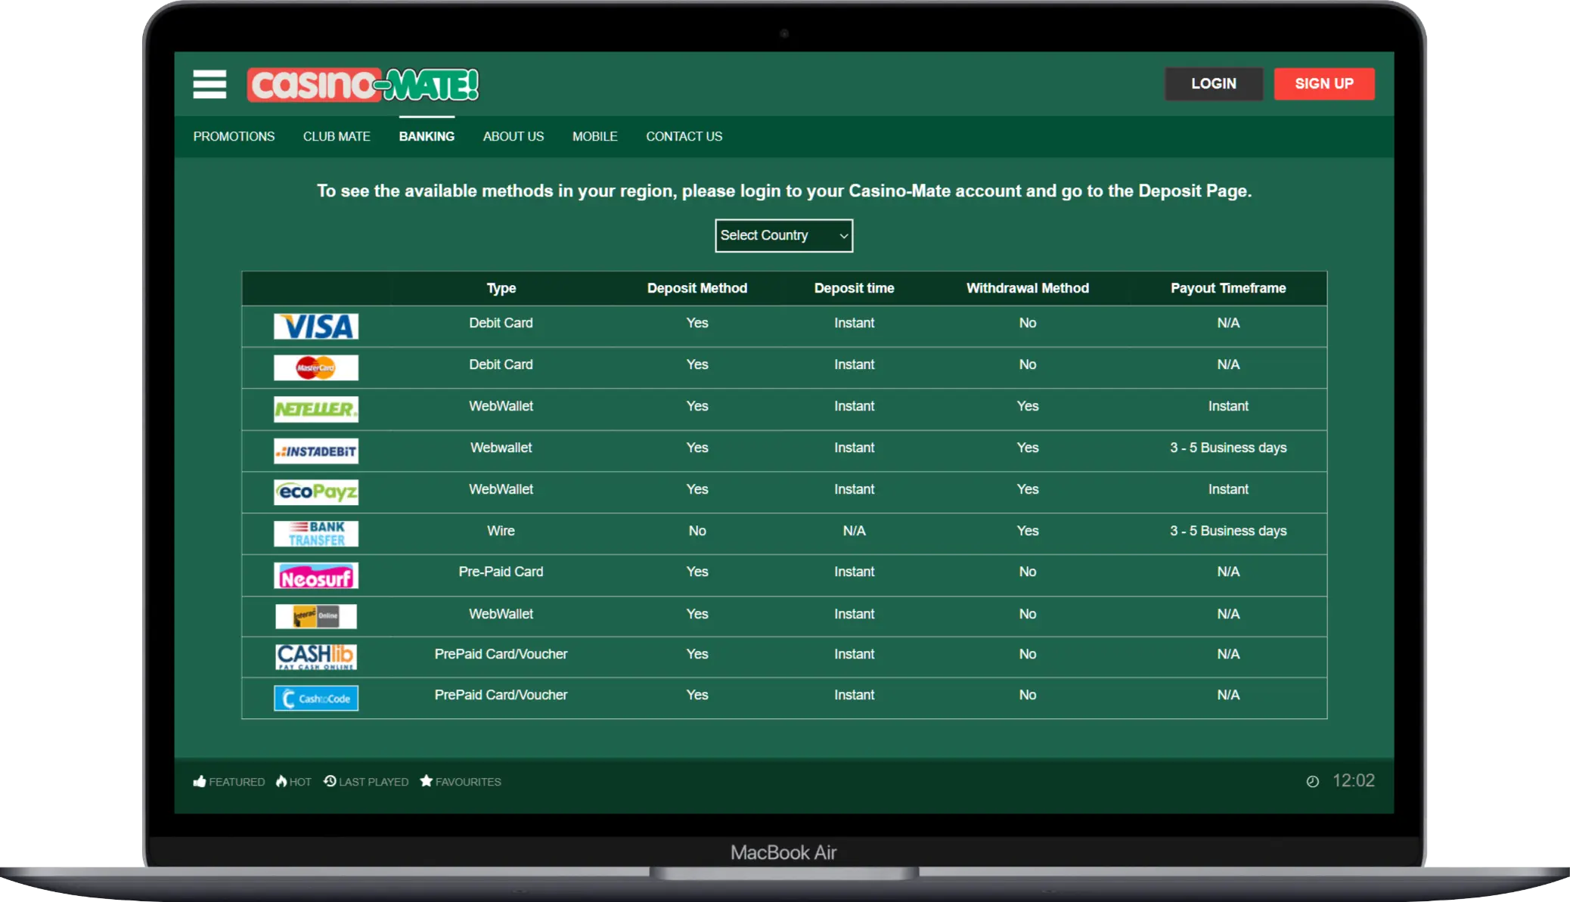Viewport: 1570px width, 902px height.
Task: Show Hot games
Action: [293, 782]
